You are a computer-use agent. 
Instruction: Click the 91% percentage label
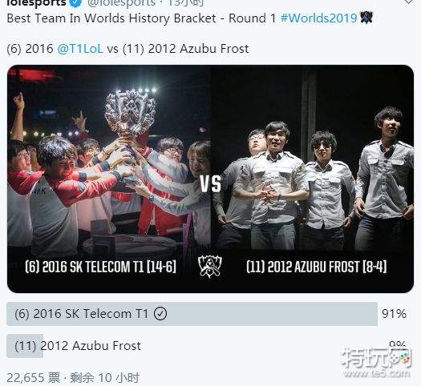click(x=394, y=314)
